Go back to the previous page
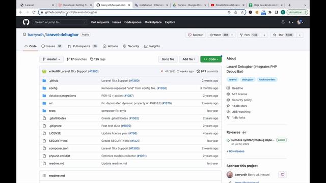The width and height of the screenshot is (326, 183). point(21,12)
